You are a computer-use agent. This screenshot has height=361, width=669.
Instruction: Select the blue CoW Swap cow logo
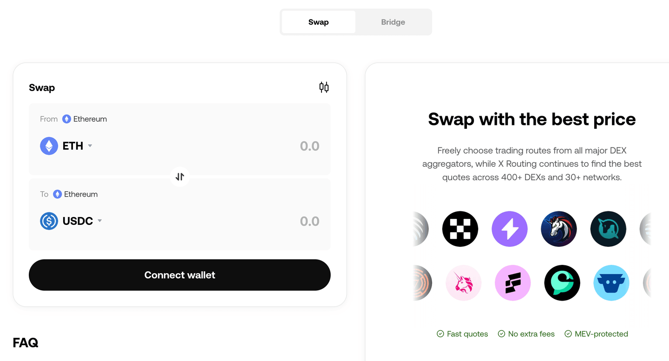point(611,282)
